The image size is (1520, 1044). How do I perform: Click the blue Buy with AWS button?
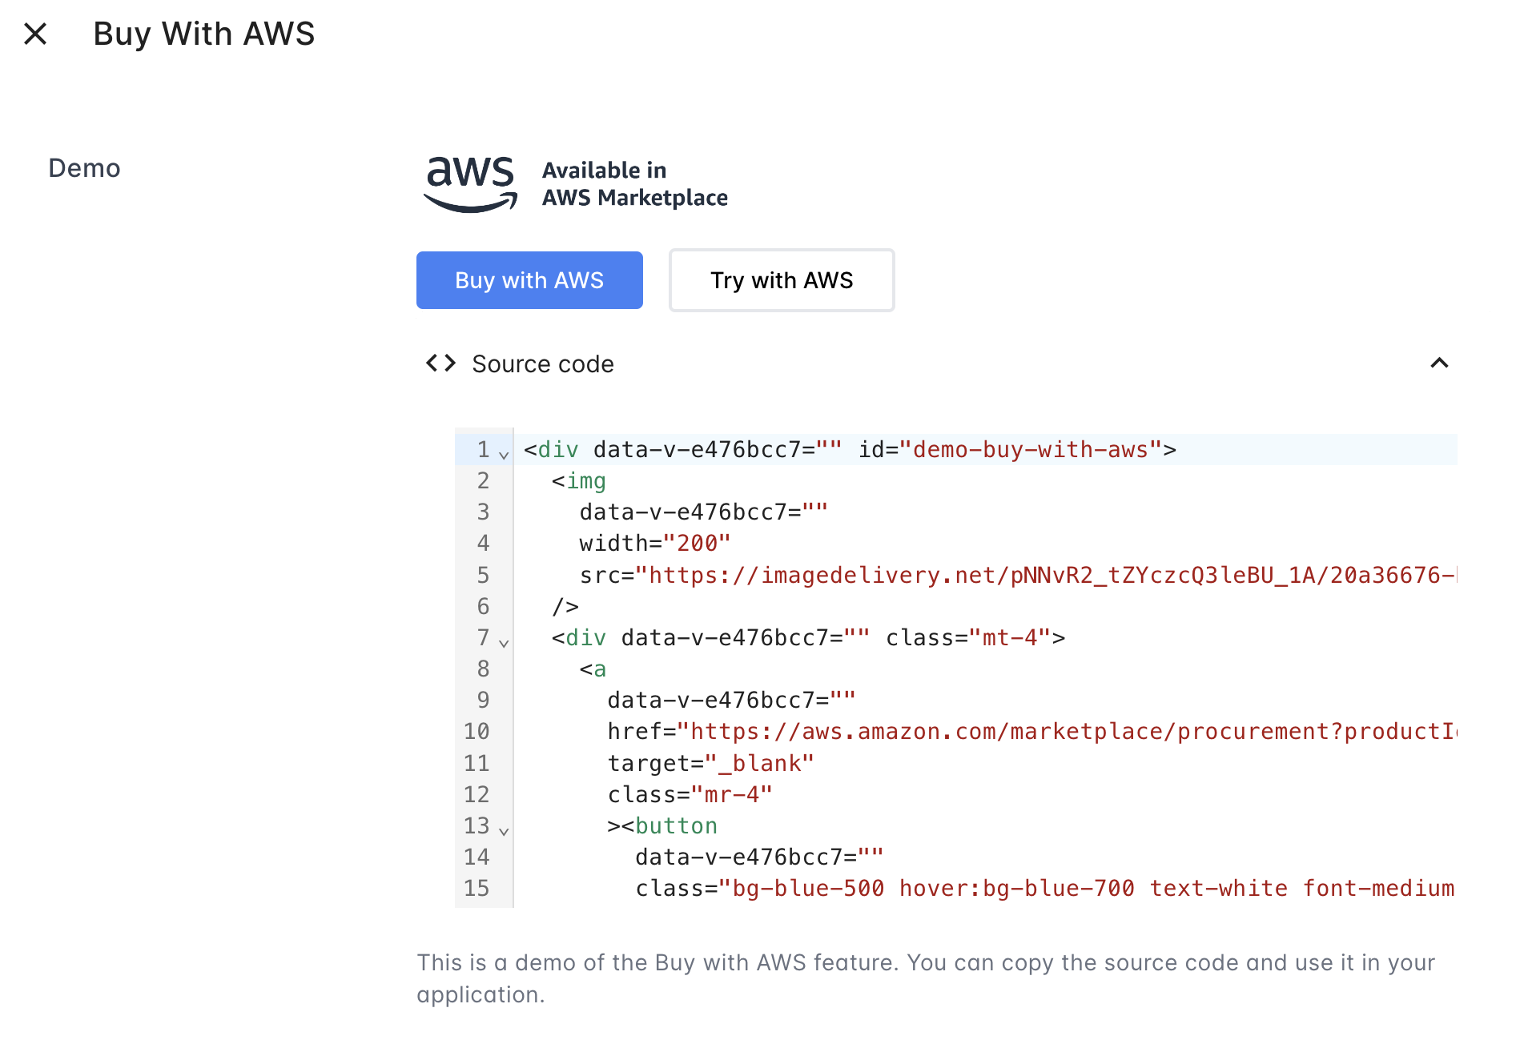[529, 280]
